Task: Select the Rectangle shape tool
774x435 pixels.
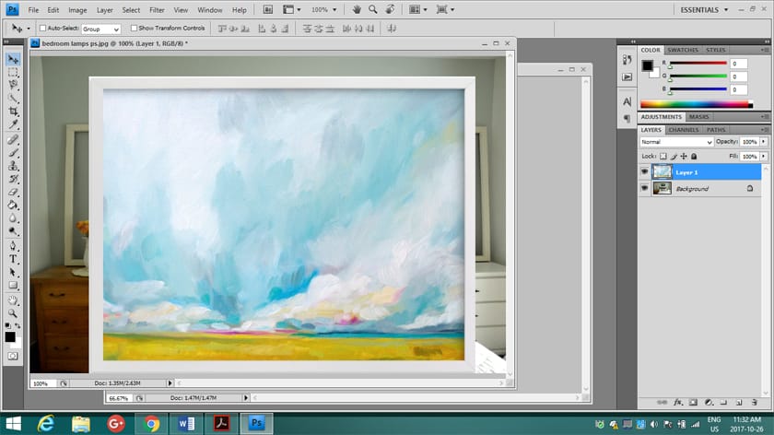Action: pos(13,286)
